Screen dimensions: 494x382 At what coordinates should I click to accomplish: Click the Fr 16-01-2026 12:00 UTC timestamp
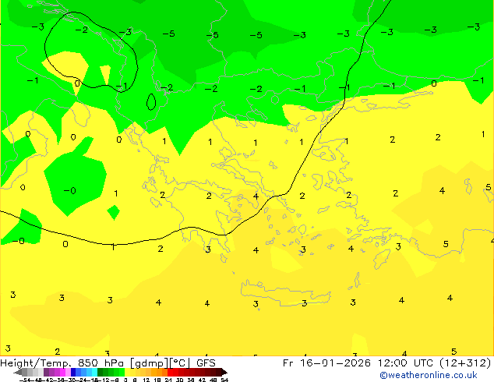click(x=359, y=363)
